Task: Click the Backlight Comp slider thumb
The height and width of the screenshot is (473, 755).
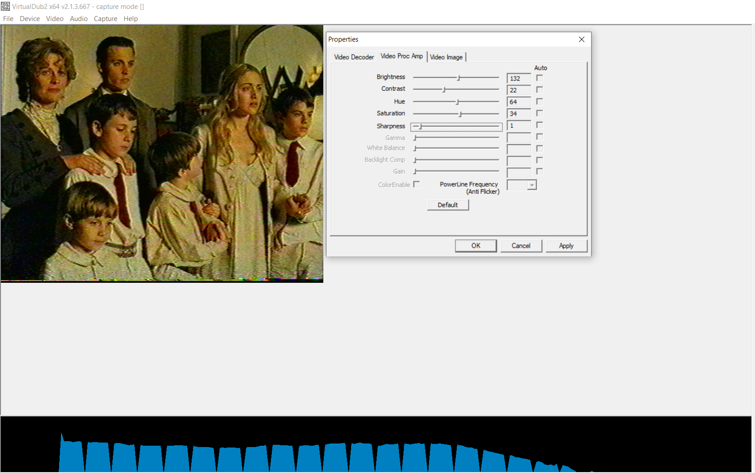Action: 415,160
